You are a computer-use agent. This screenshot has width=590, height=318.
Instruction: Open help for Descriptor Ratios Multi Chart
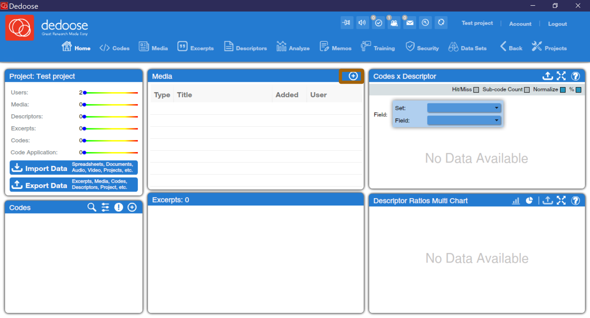(x=575, y=200)
